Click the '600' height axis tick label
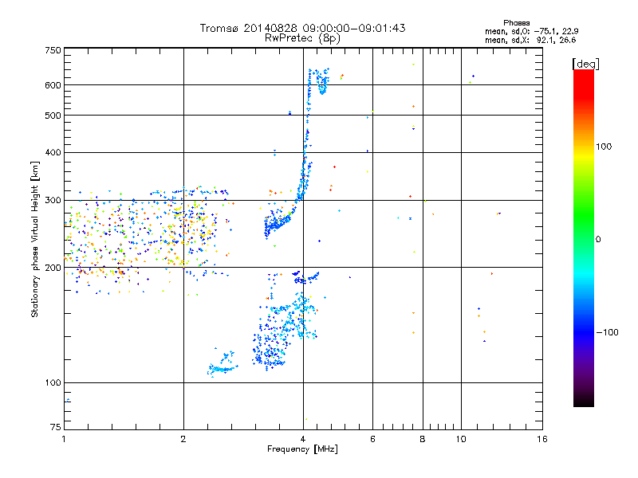The image size is (638, 478). click(x=53, y=85)
